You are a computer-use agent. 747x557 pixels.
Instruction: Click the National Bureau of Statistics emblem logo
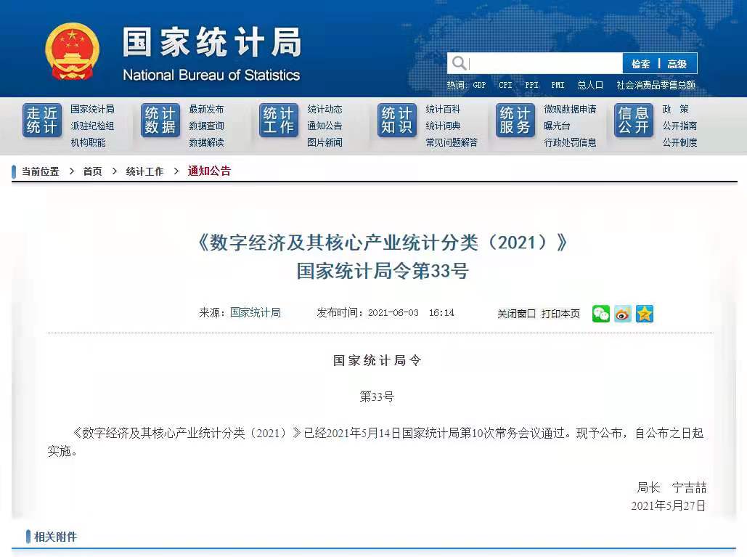point(71,51)
